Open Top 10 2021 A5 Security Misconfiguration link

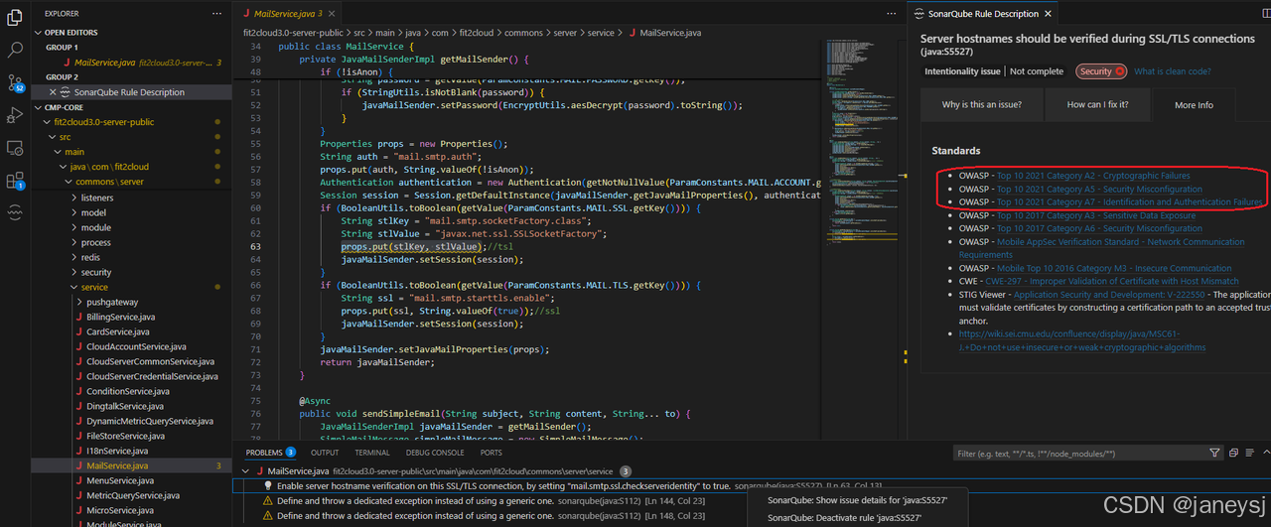tap(1099, 189)
